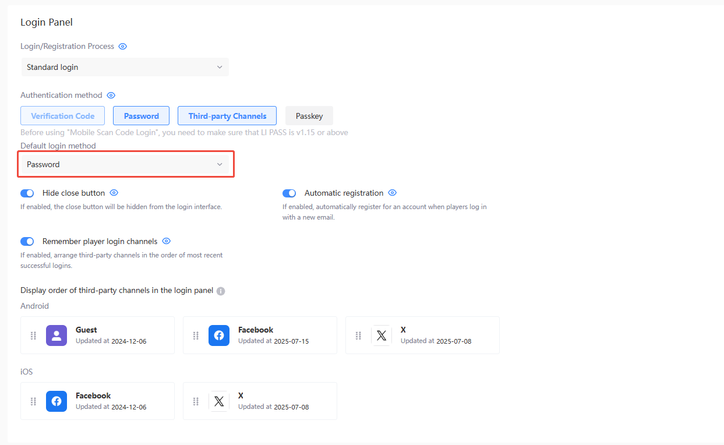This screenshot has width=724, height=445.
Task: Click the Facebook icon in the Android list
Action: (219, 335)
